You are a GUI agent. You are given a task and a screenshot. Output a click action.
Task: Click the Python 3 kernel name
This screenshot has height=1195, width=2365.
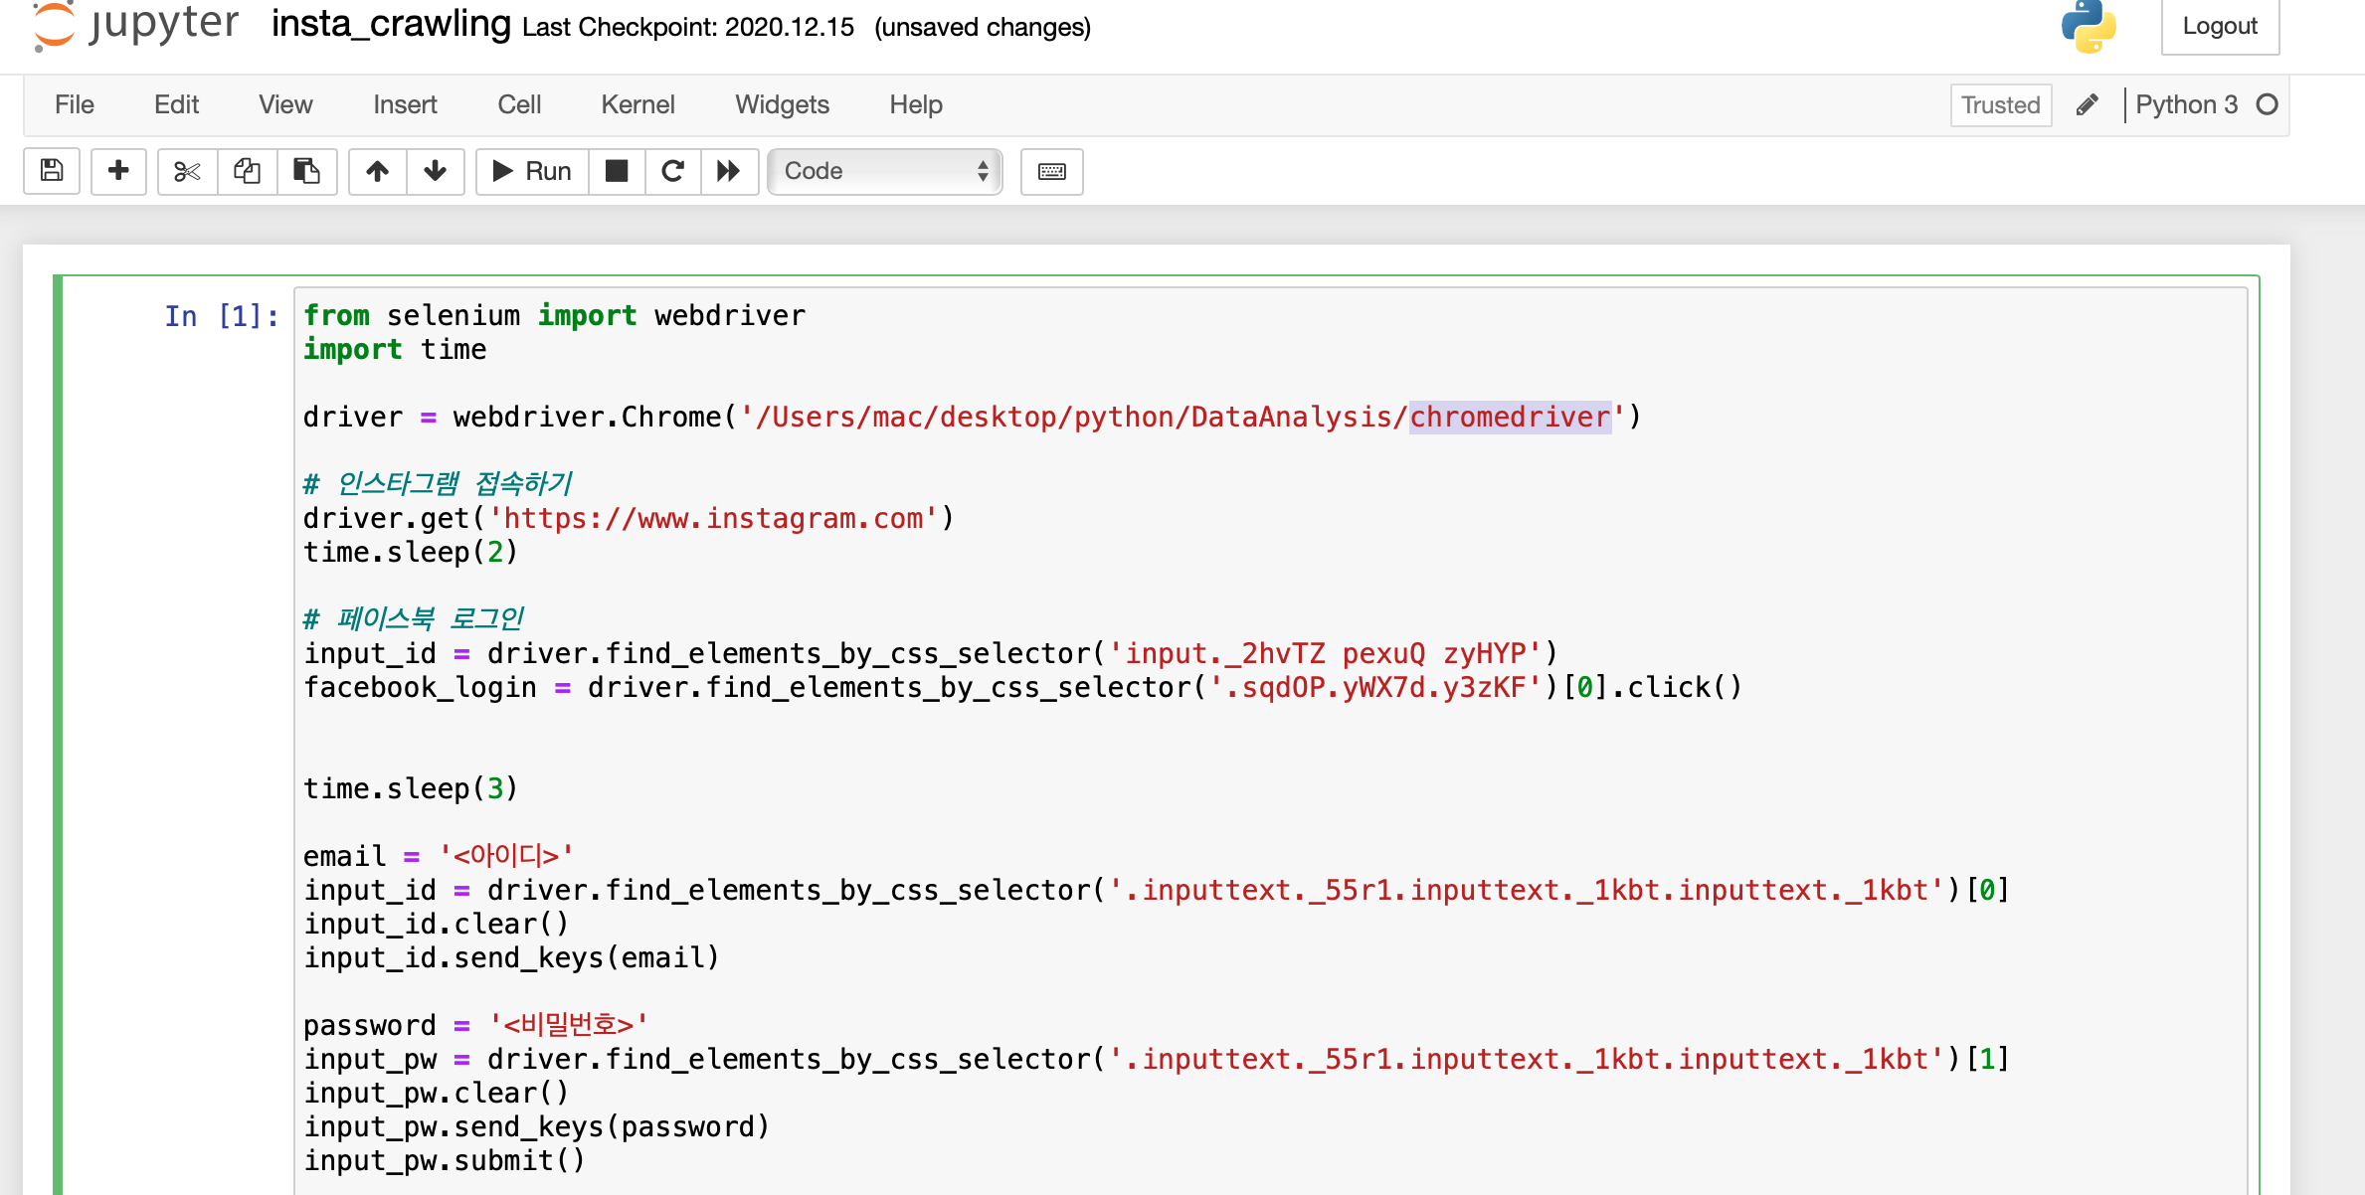(2186, 104)
